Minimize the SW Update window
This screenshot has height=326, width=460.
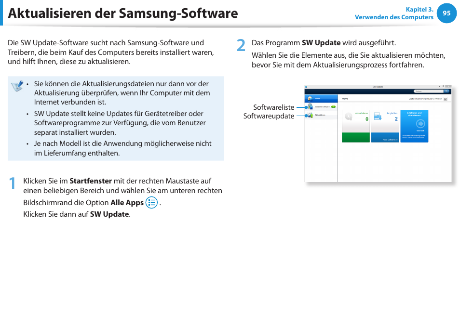[x=439, y=86]
